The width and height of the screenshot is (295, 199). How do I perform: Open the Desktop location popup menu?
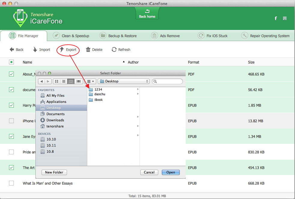tap(123, 81)
